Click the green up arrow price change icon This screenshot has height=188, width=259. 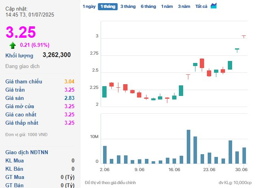[13, 45]
